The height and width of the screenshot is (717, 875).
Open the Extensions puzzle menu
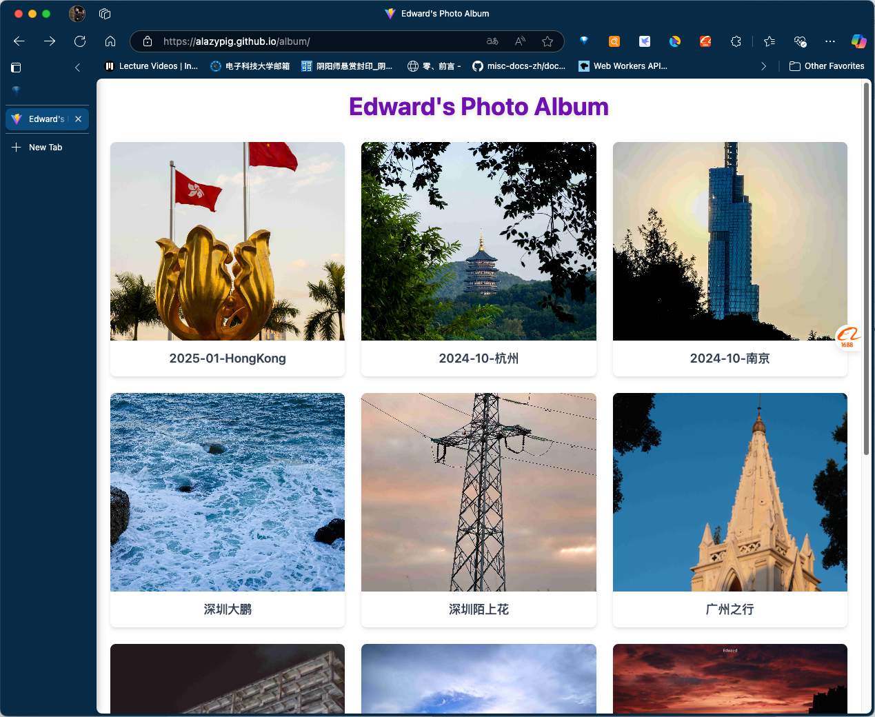(736, 41)
